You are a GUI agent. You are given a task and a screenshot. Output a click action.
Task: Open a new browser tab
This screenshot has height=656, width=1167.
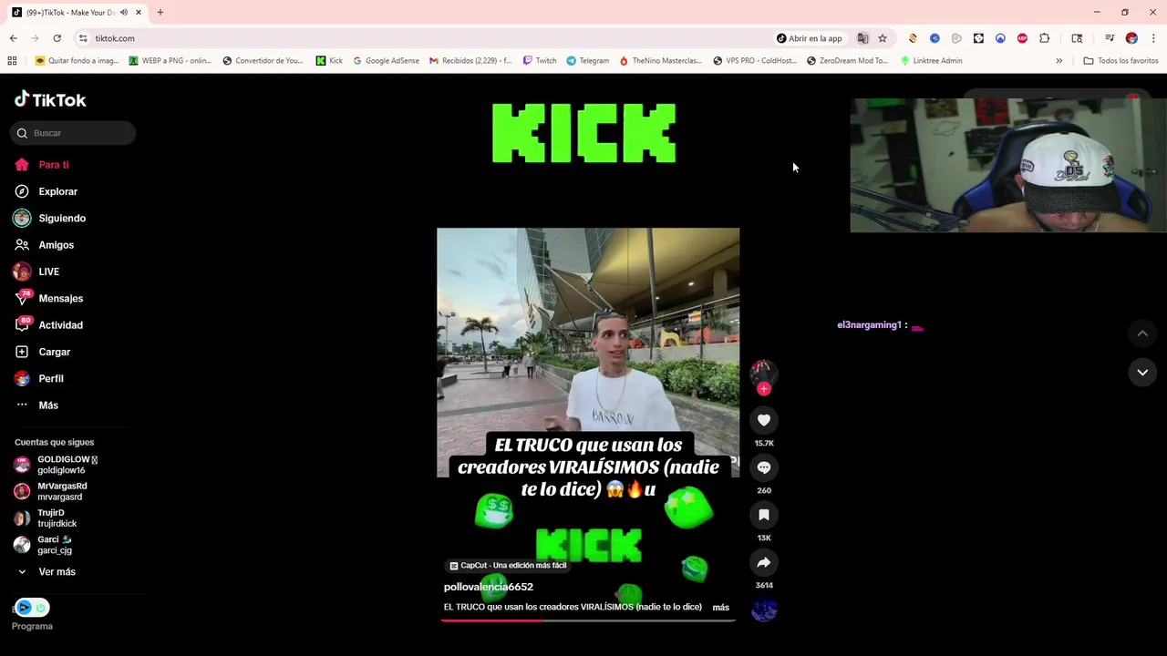tap(160, 13)
